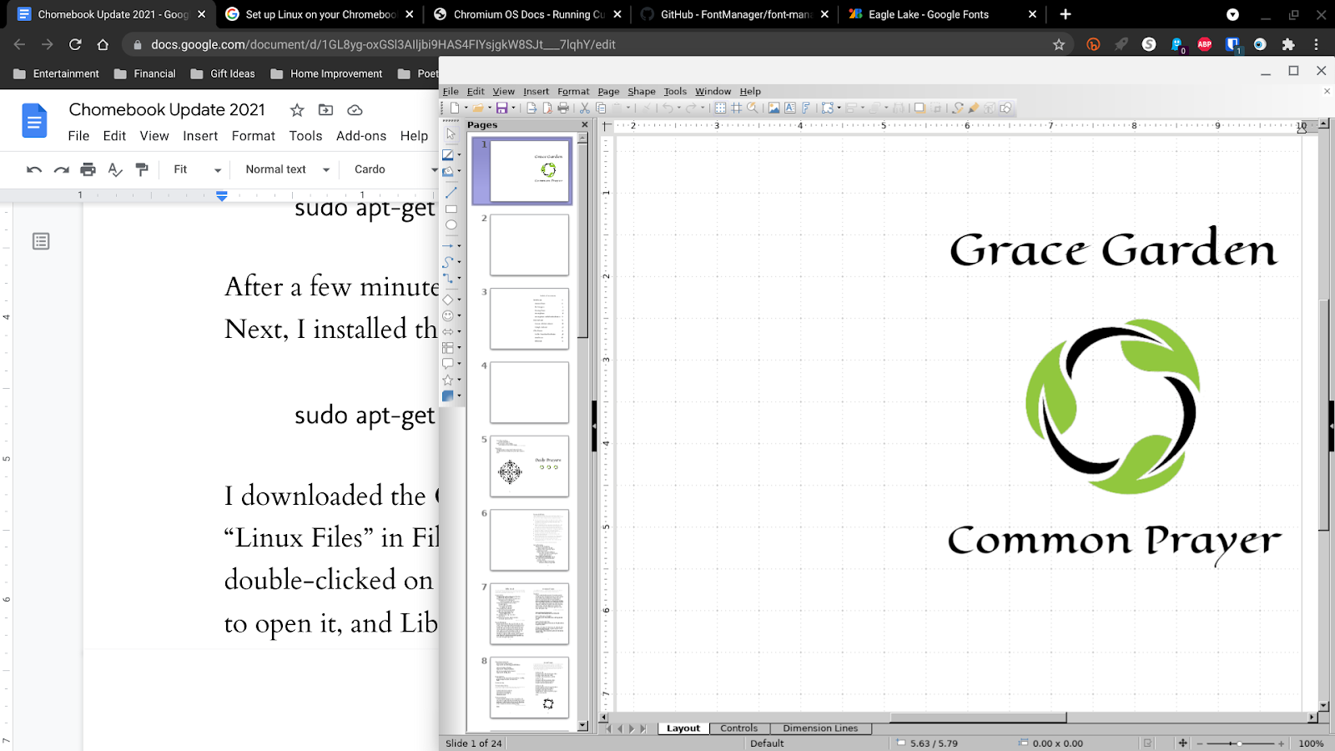This screenshot has width=1335, height=751.
Task: Pick the Line Color tool in Draw
Action: pyautogui.click(x=448, y=154)
